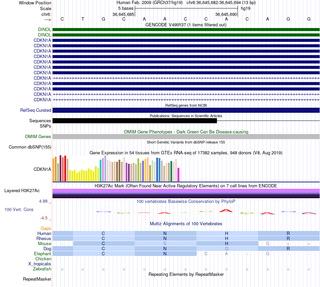
Task: Click the SNPs track label
Action: click(45, 126)
